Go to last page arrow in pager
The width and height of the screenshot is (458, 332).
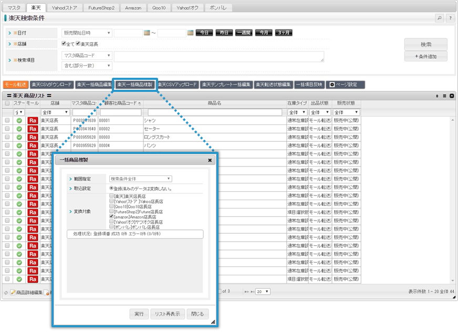pyautogui.click(x=252, y=292)
